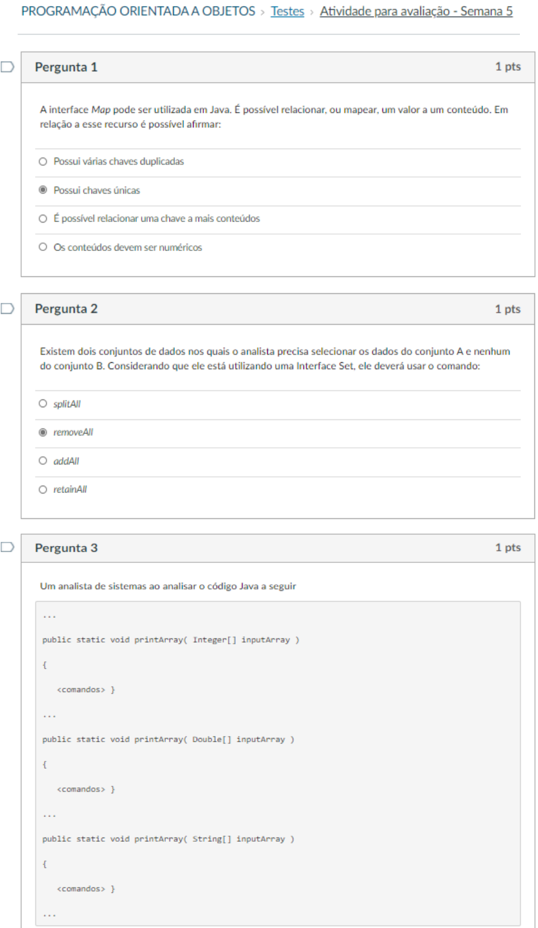
Task: Flag Pergunta 3 with the bookmark icon
Action: pyautogui.click(x=7, y=548)
